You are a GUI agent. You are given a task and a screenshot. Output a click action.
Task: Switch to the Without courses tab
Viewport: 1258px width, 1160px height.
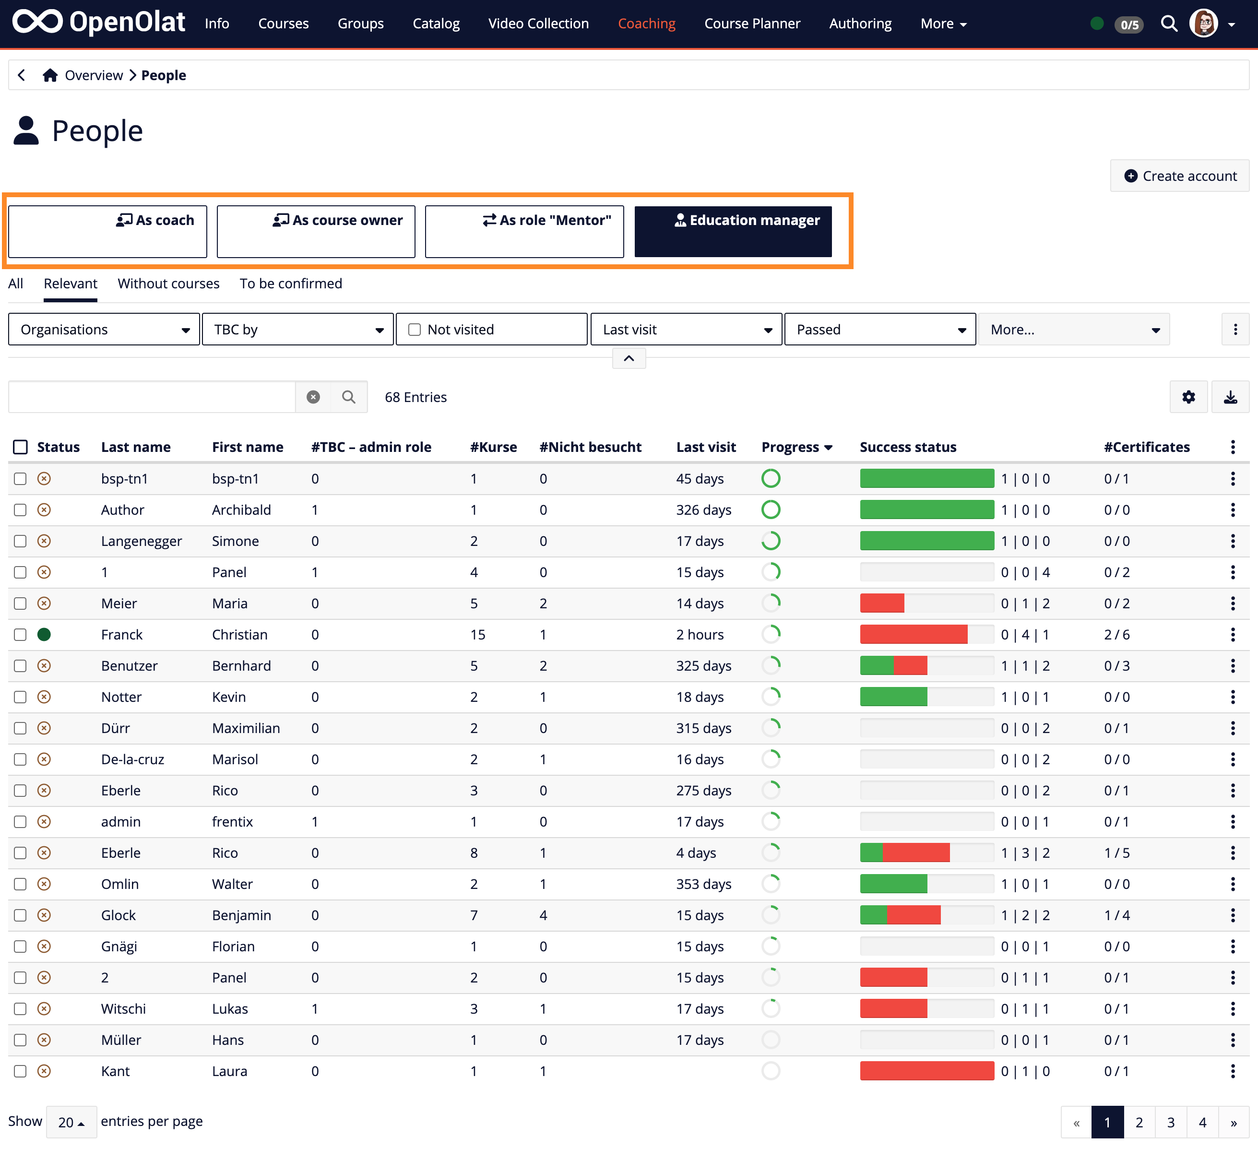(x=167, y=283)
